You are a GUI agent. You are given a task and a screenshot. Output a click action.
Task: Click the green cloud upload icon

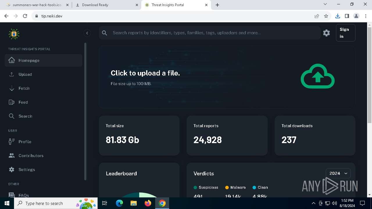tap(318, 76)
